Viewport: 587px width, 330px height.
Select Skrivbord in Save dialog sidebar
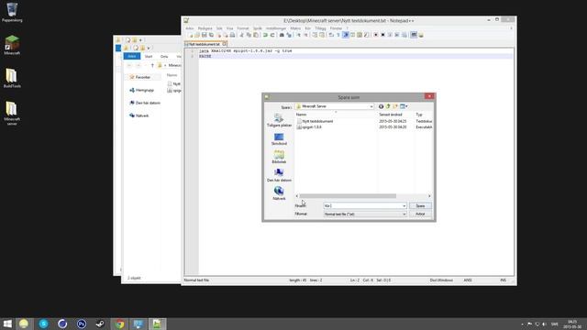pyautogui.click(x=279, y=138)
